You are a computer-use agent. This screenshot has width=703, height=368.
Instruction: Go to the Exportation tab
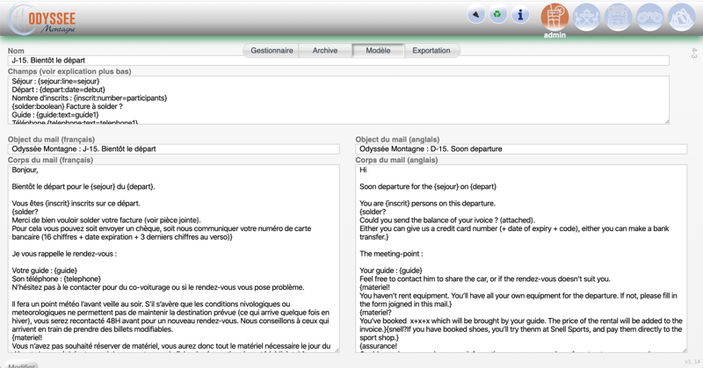(x=431, y=51)
